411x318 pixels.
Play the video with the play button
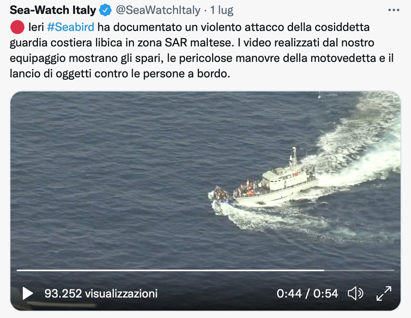(x=28, y=293)
